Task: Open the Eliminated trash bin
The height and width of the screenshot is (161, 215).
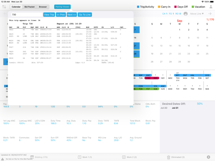Action: pyautogui.click(x=169, y=157)
